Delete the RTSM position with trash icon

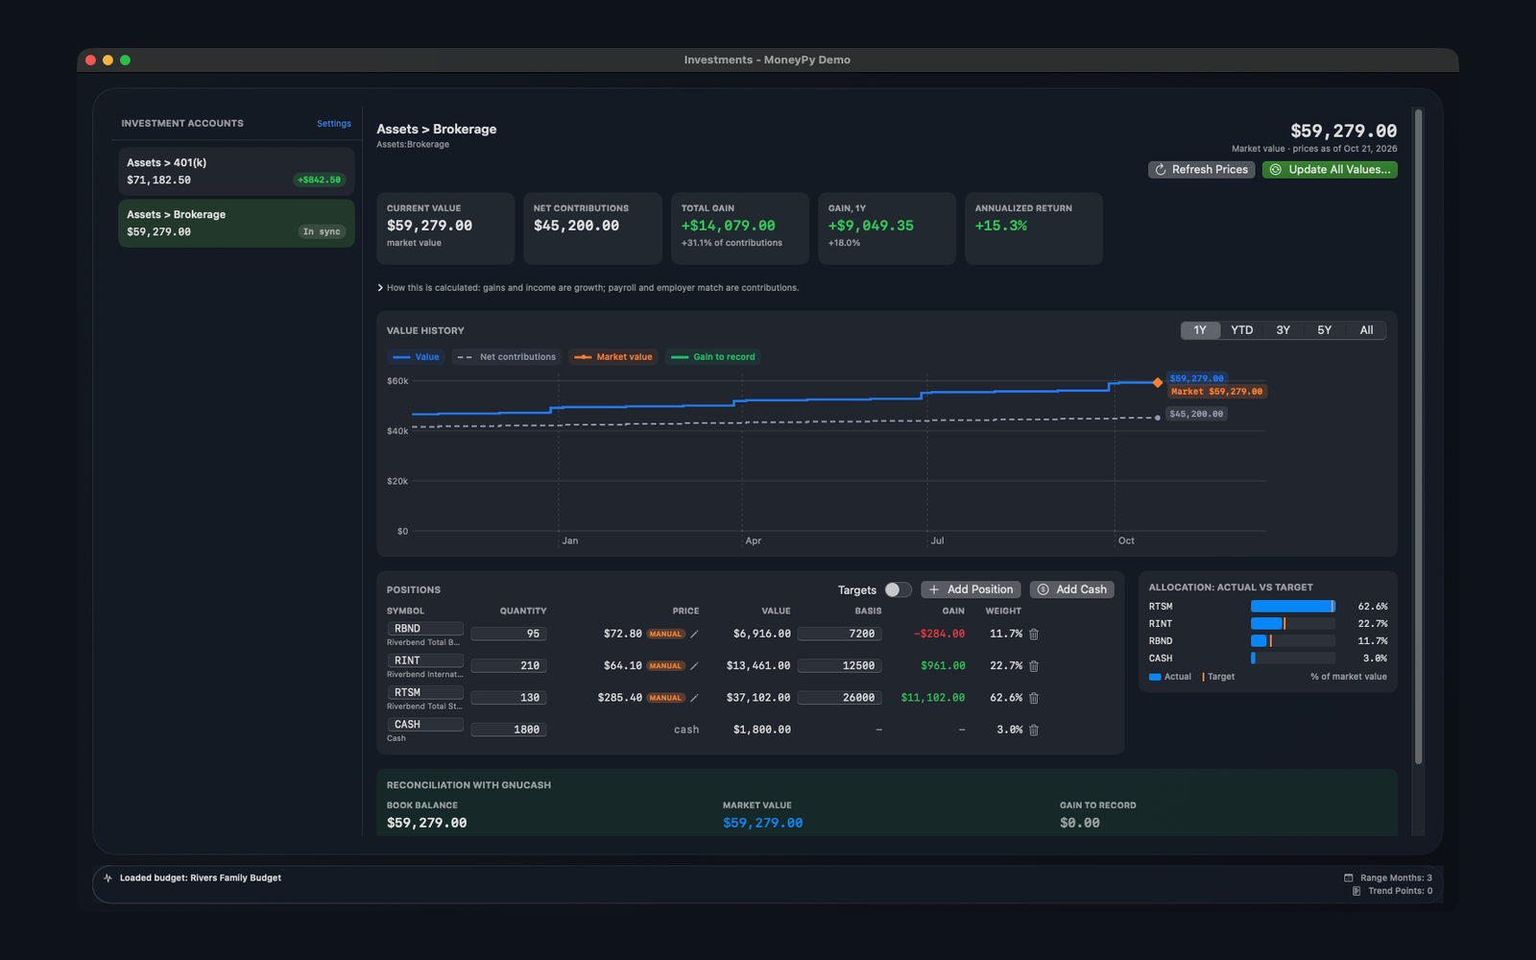click(1034, 698)
